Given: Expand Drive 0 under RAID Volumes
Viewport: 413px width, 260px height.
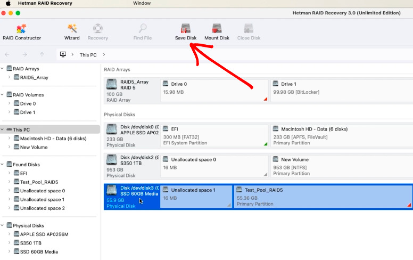Looking at the screenshot, I should pos(9,103).
